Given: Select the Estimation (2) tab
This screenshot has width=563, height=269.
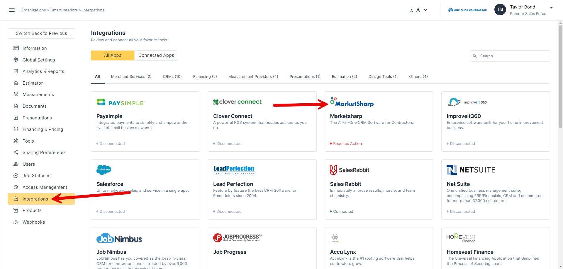Looking at the screenshot, I should tap(344, 76).
